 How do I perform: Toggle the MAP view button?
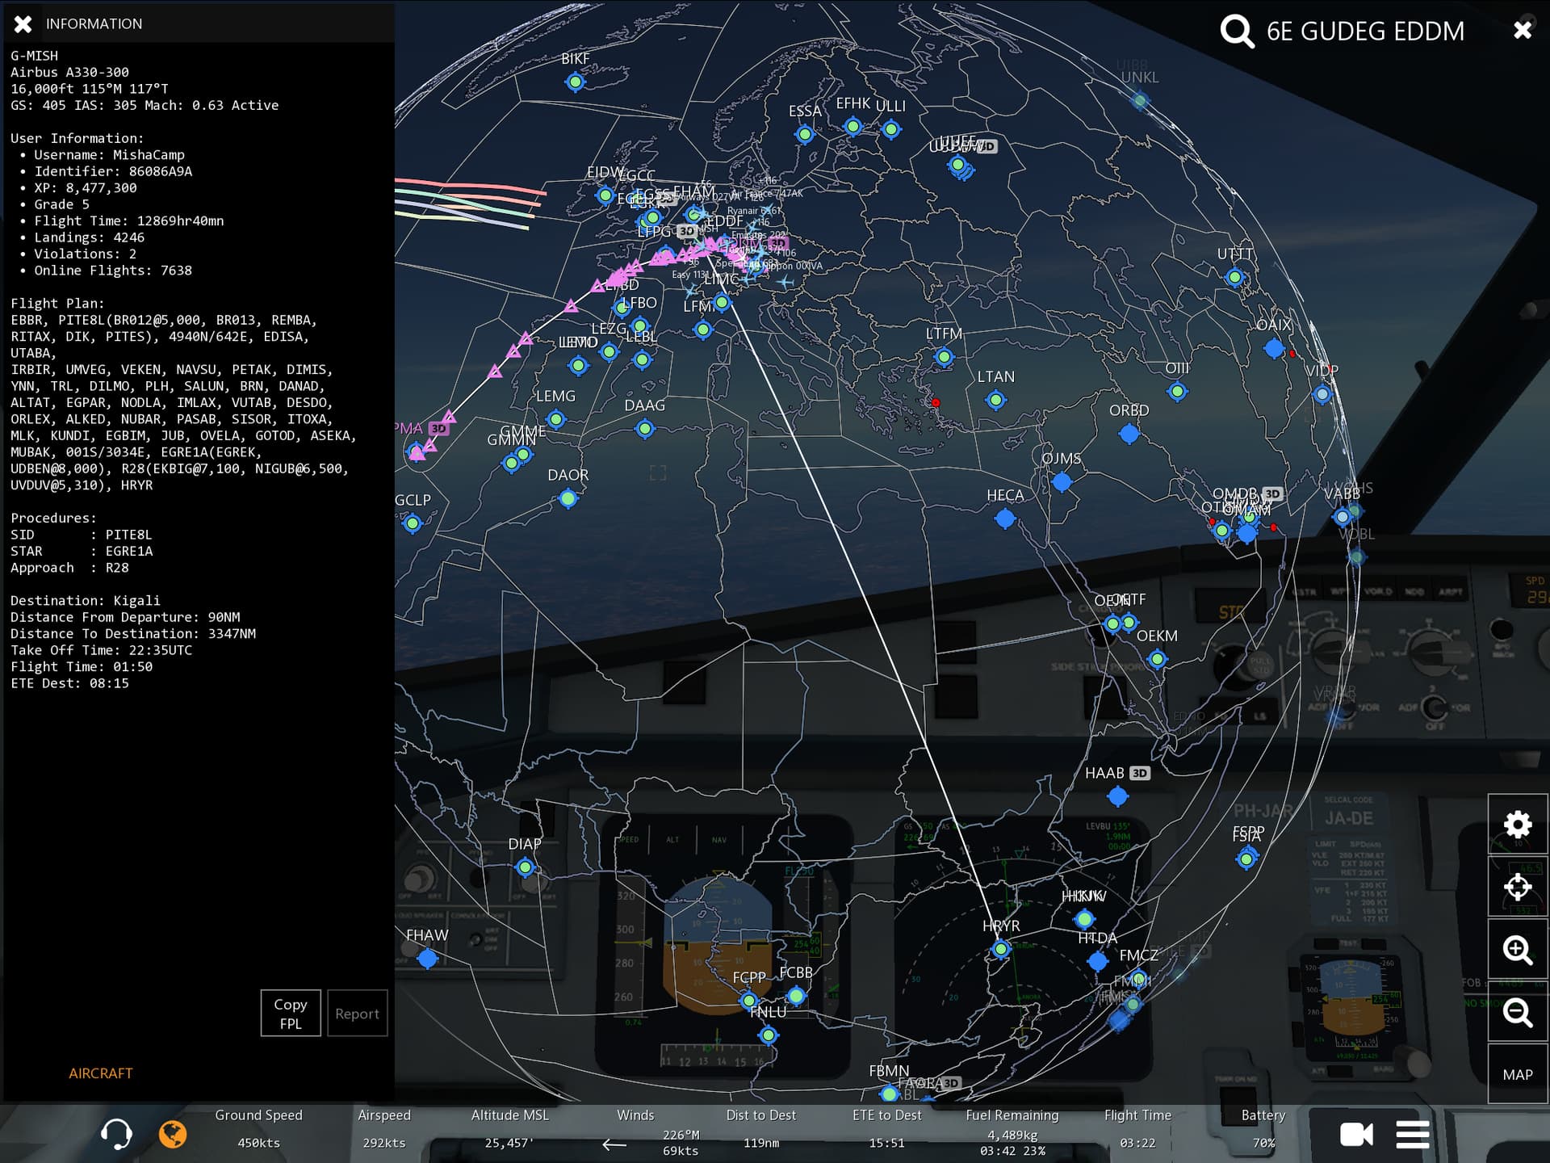point(1517,1074)
